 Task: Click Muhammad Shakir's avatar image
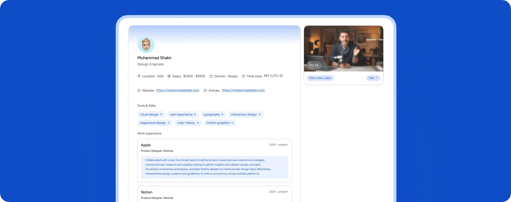pyautogui.click(x=146, y=44)
